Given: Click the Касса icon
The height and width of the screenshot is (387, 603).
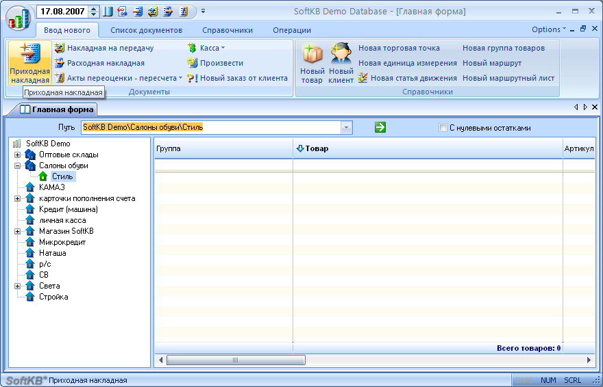Looking at the screenshot, I should (x=192, y=48).
